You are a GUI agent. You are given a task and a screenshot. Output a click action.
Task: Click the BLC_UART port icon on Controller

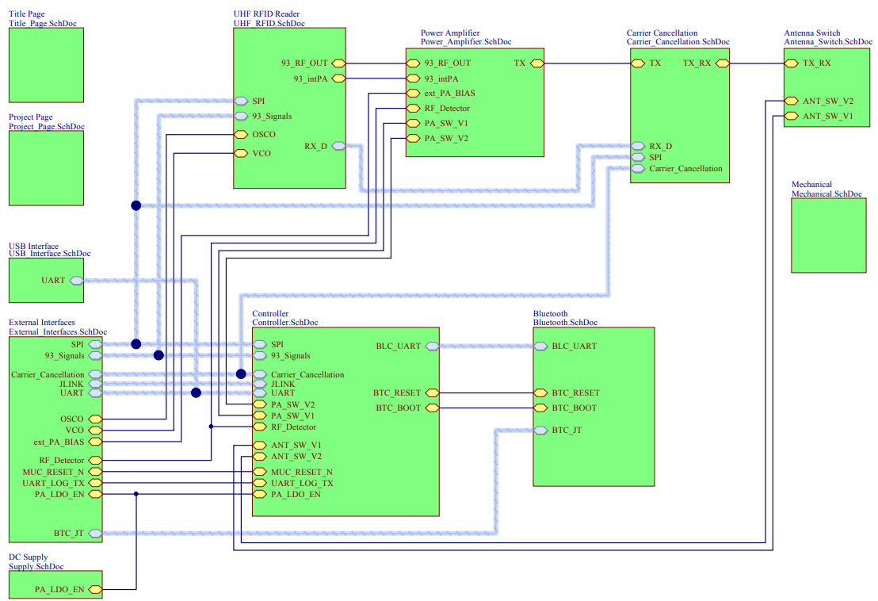(x=433, y=346)
